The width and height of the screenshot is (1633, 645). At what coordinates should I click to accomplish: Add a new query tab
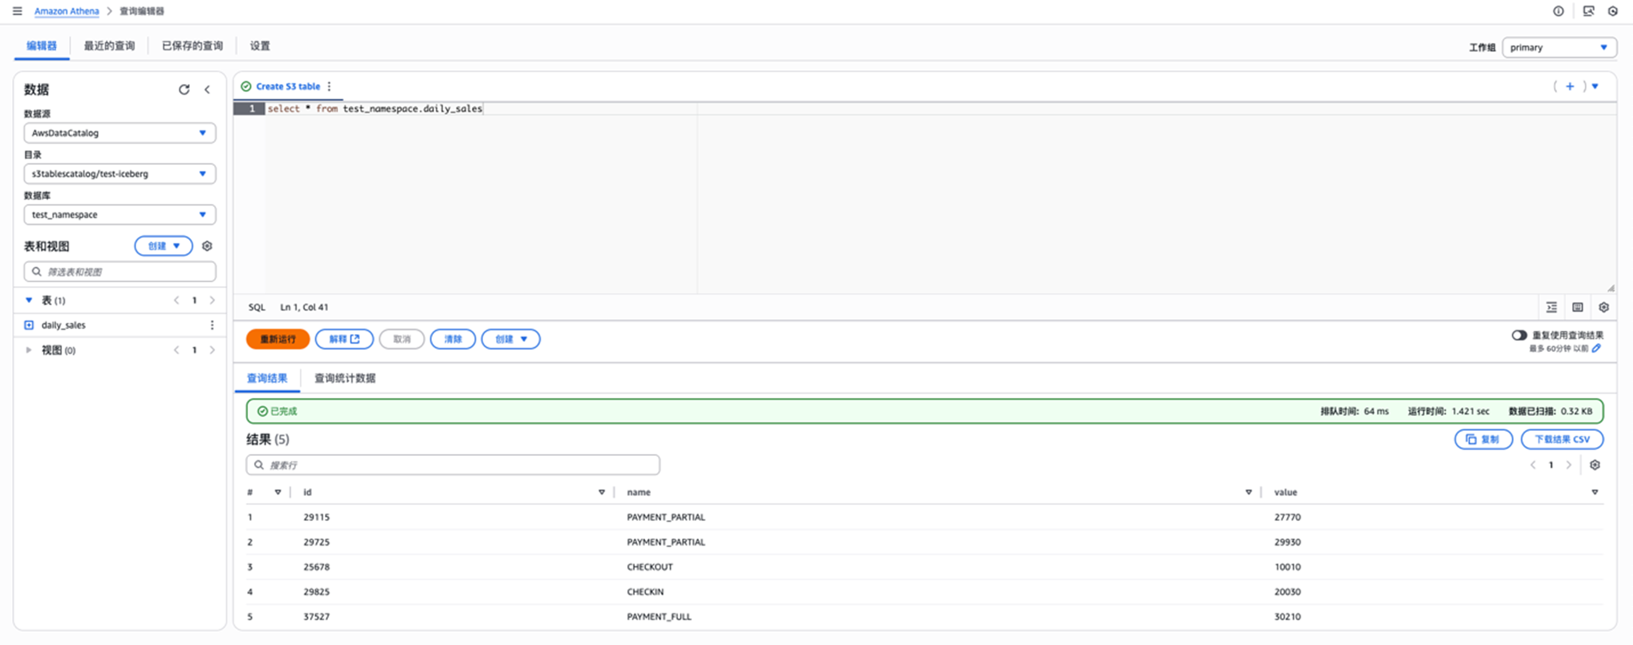point(1569,86)
